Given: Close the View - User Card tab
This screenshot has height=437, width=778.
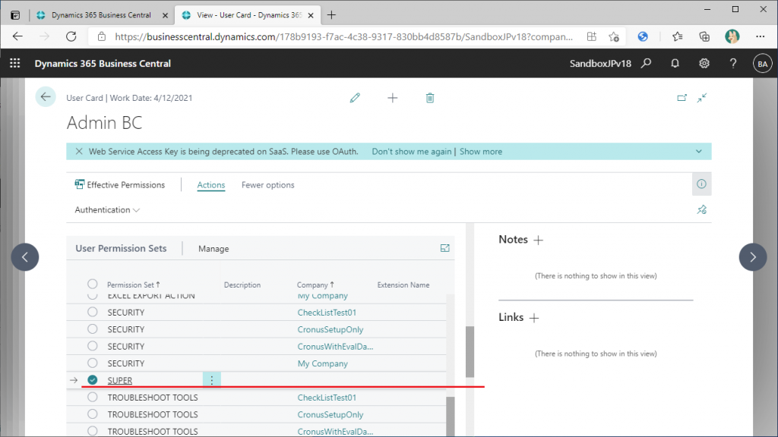Looking at the screenshot, I should coord(311,15).
